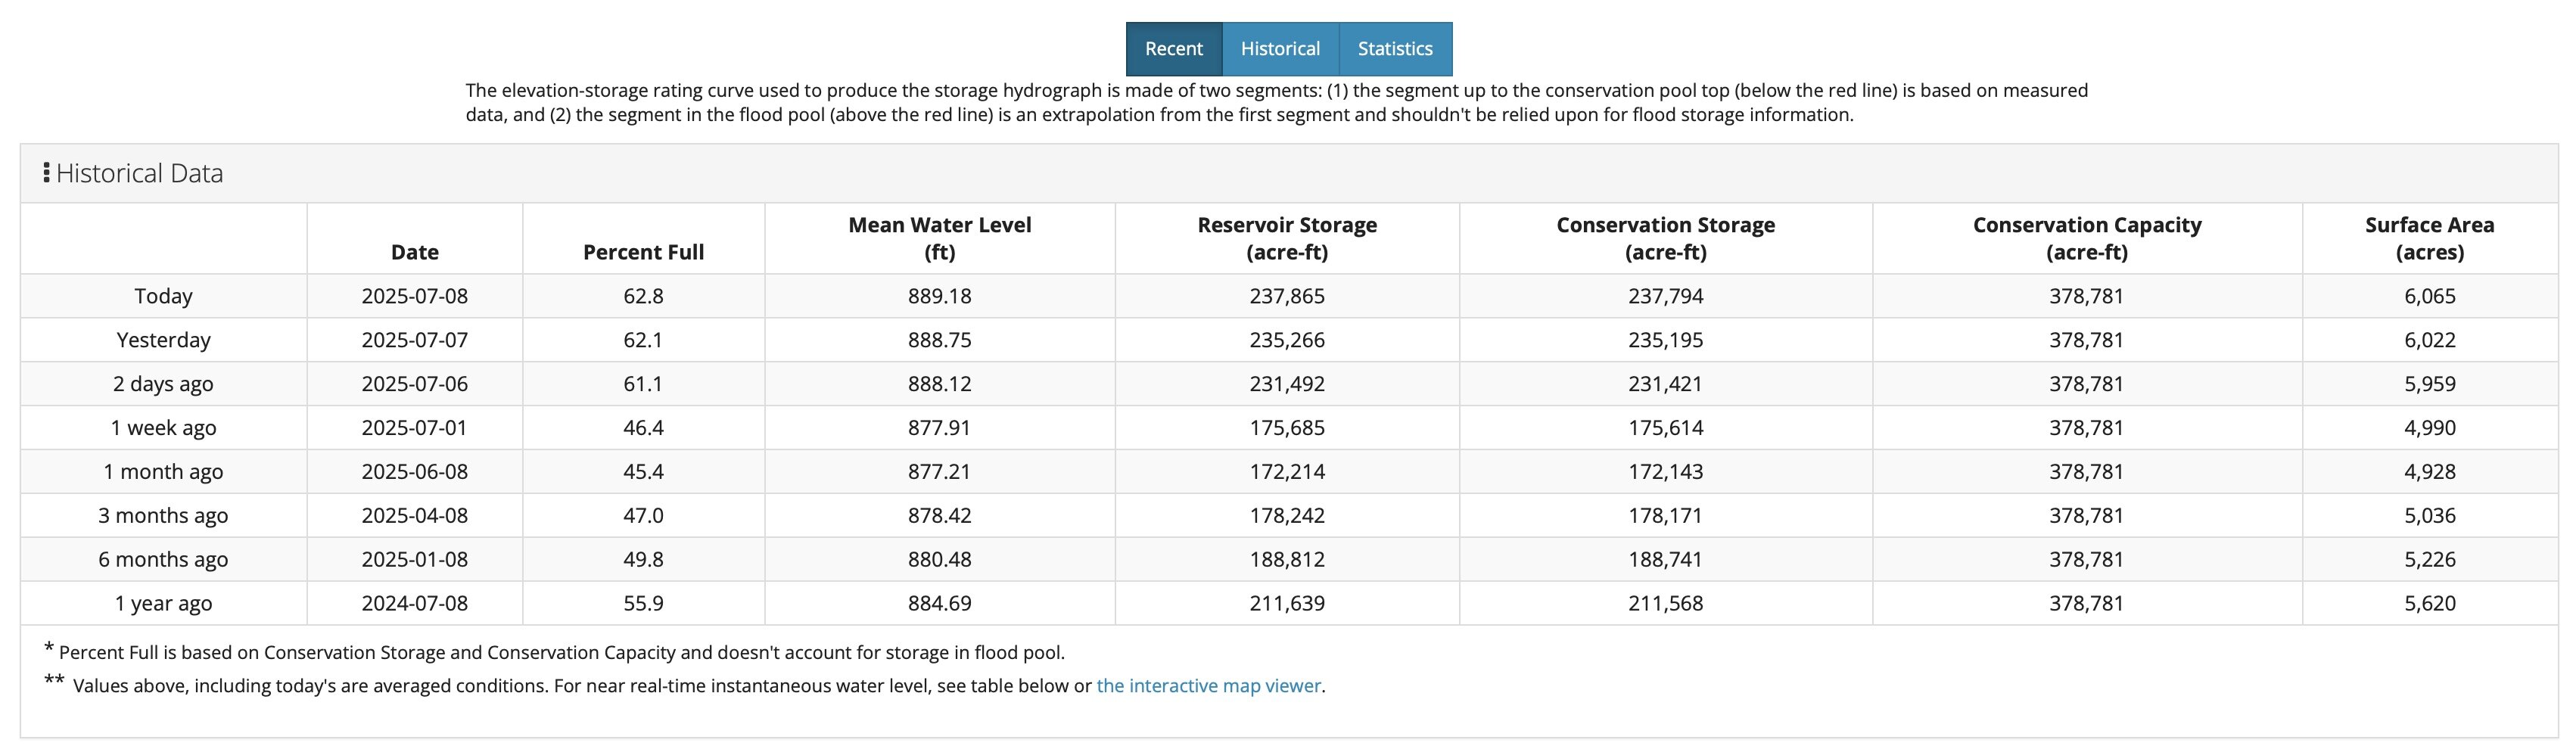The image size is (2576, 746).
Task: Click reservoir storage value 235,266
Action: [x=1287, y=340]
